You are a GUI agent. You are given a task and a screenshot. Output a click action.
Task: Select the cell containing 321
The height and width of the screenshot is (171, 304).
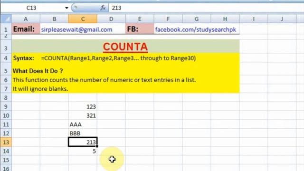[83, 115]
